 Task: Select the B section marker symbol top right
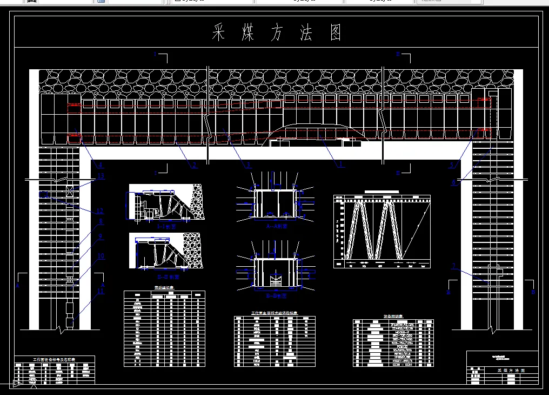[x=398, y=54]
